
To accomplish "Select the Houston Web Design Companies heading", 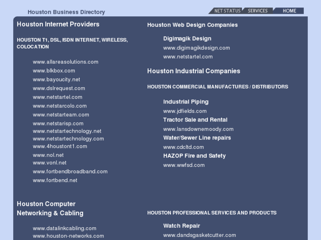I will click(x=193, y=25).
